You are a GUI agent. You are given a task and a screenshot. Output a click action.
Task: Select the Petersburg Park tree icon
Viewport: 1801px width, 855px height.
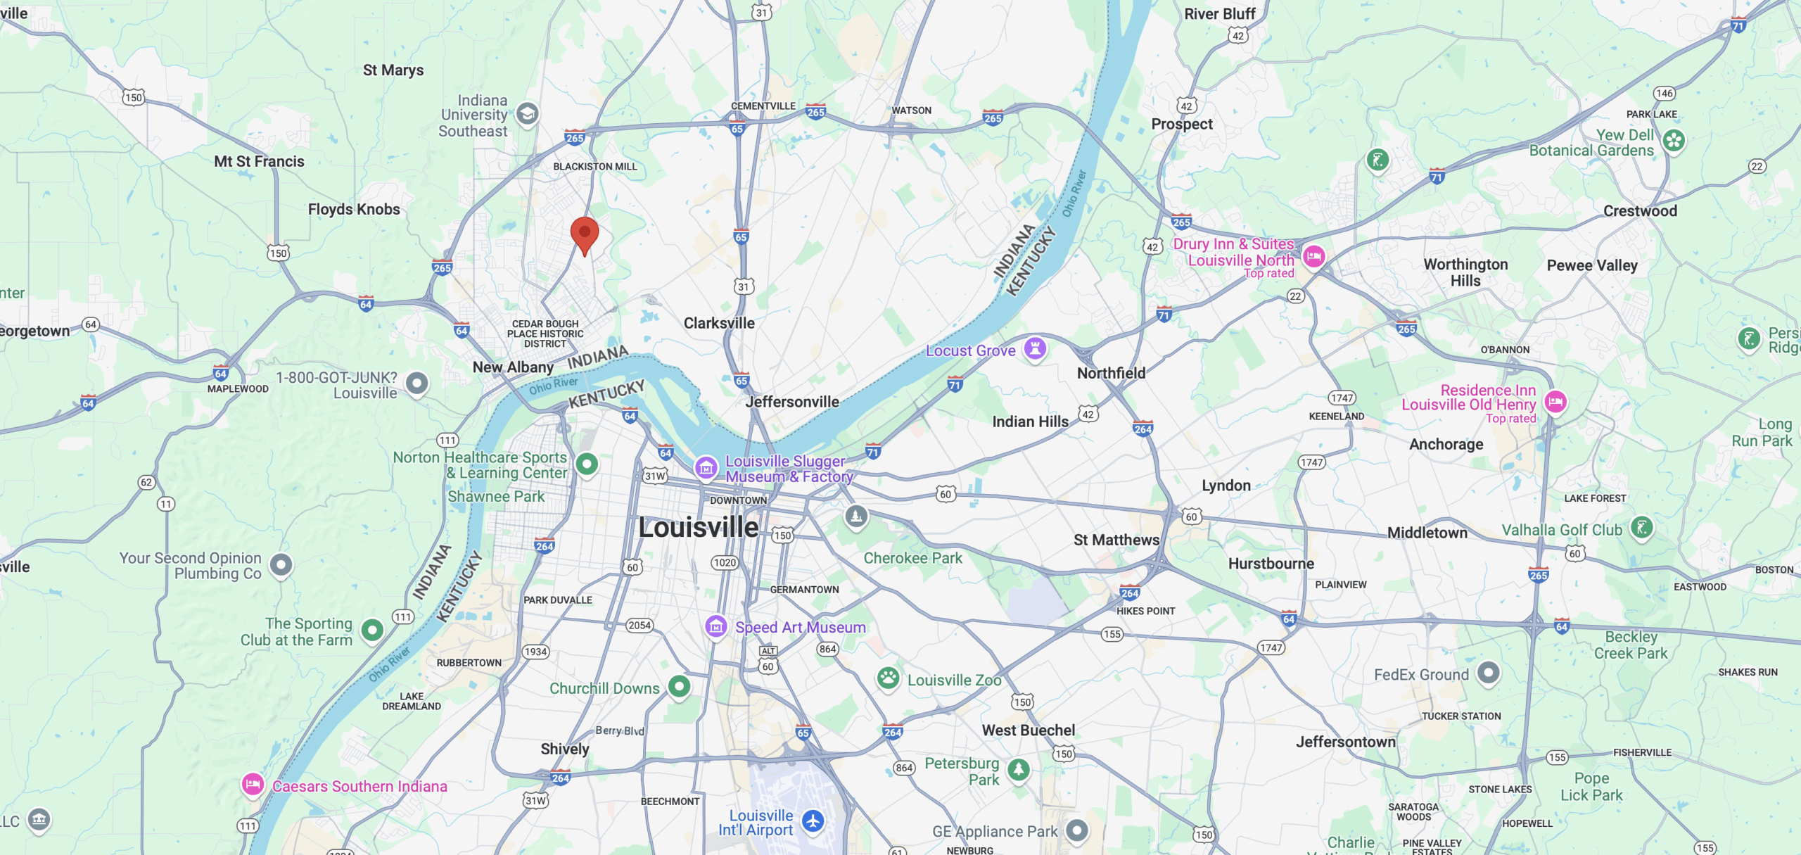[x=1019, y=769]
